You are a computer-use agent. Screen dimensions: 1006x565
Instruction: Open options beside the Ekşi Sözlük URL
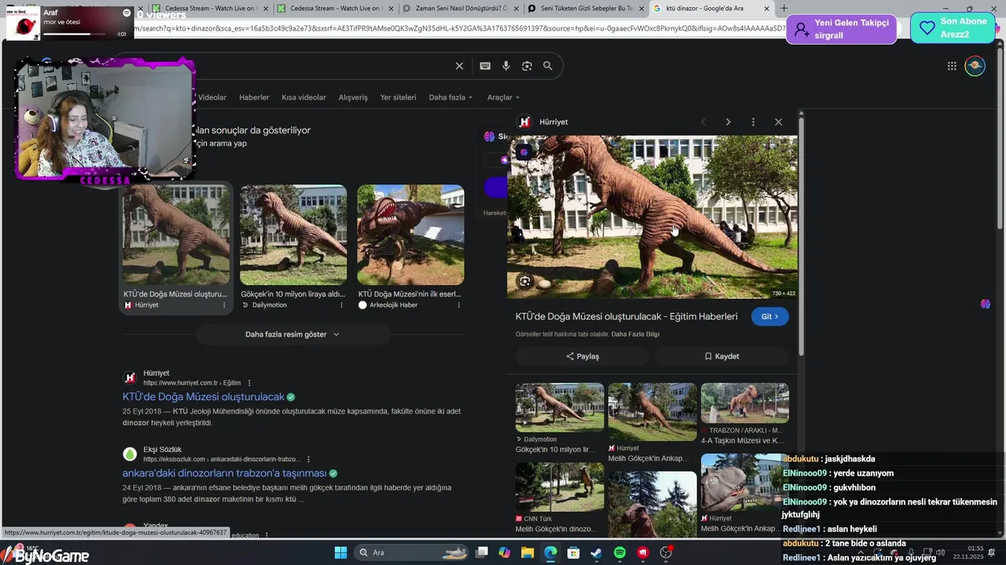(x=308, y=459)
